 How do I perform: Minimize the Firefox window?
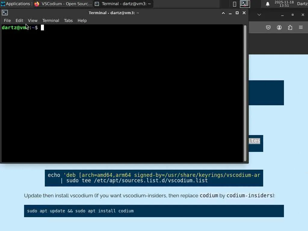[x=282, y=15]
